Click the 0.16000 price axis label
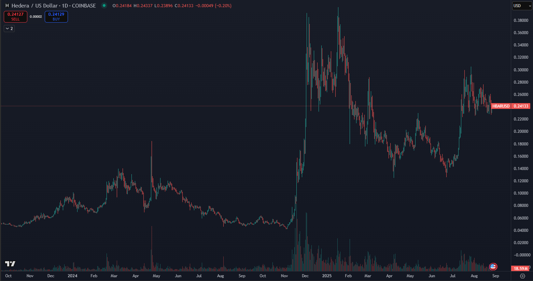533x281 pixels. pos(521,156)
